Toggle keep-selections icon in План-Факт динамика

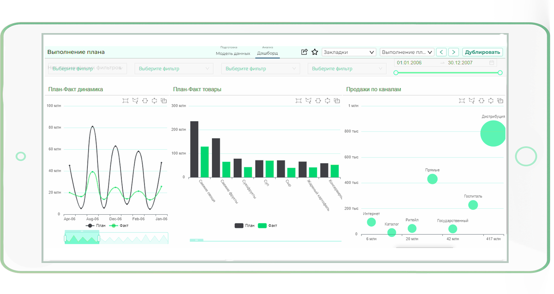(x=163, y=100)
